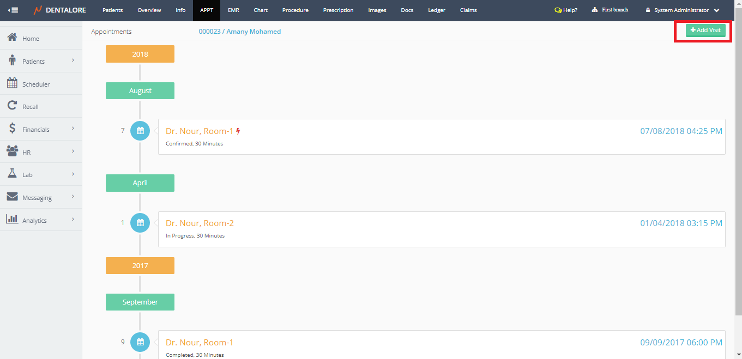
Task: Click the Home house icon in sidebar
Action: [12, 38]
